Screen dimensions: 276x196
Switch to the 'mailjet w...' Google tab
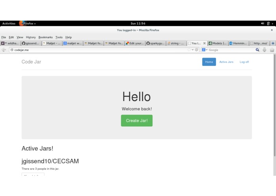[x=73, y=43]
